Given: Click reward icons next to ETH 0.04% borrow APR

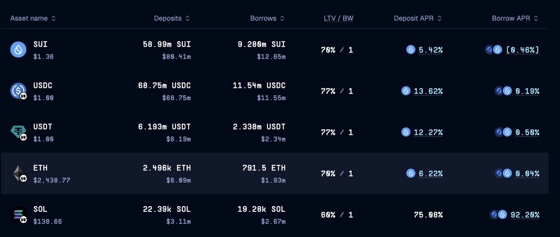Looking at the screenshot, I should coord(503,173).
